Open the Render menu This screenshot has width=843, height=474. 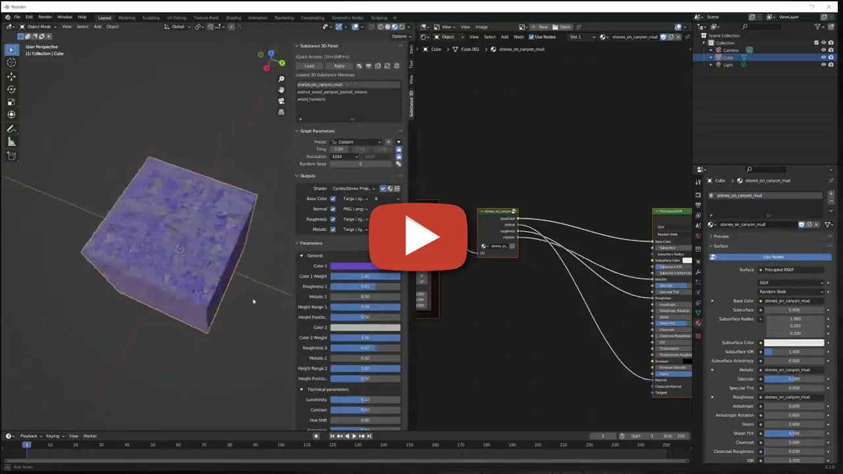tap(45, 17)
